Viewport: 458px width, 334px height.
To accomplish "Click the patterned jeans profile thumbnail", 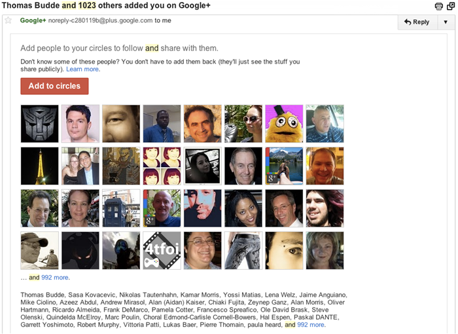I will [243, 250].
